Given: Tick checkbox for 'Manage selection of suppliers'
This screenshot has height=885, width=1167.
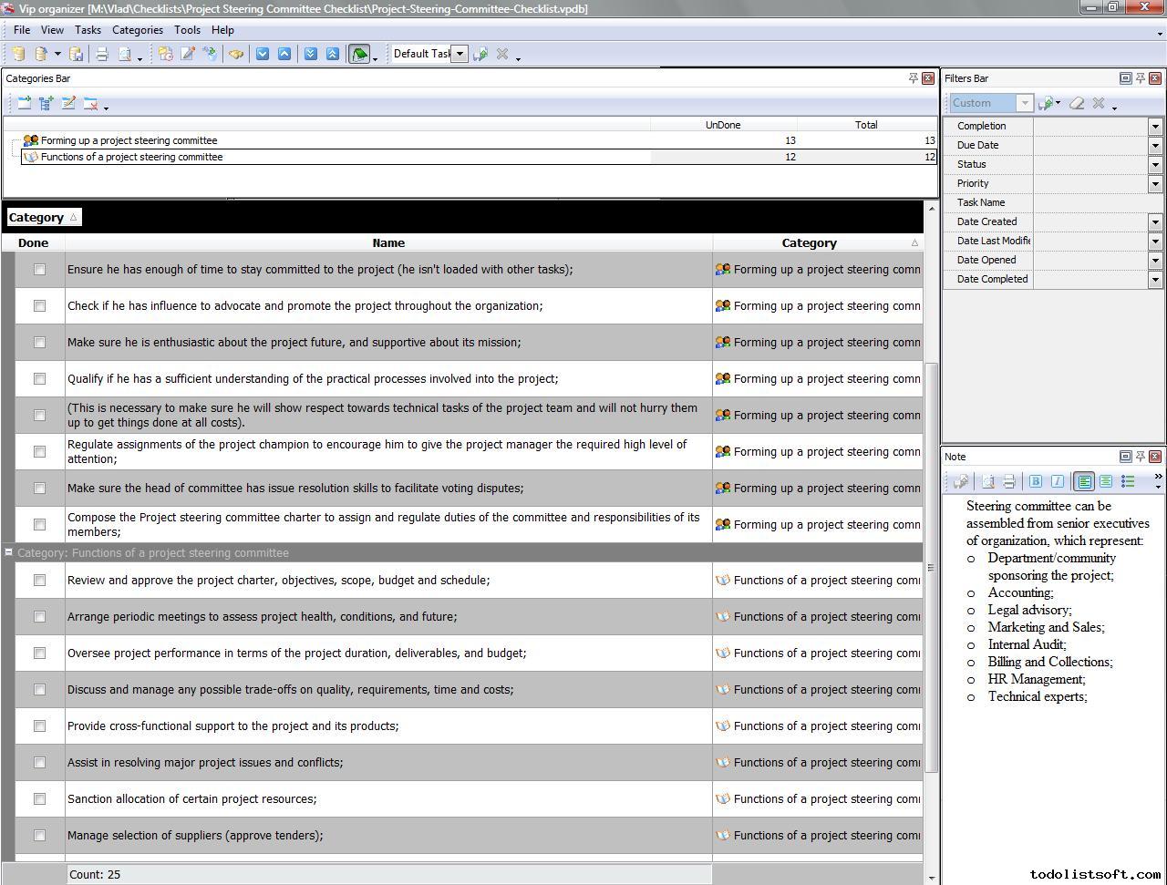Looking at the screenshot, I should [39, 835].
